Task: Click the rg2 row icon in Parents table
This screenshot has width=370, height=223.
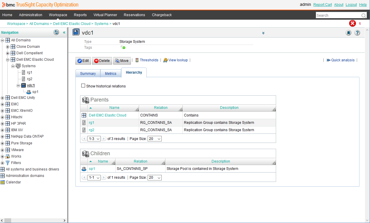Action: click(x=84, y=130)
